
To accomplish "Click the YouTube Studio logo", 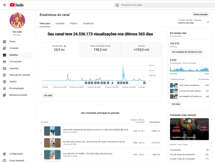I will pyautogui.click(x=16, y=5).
